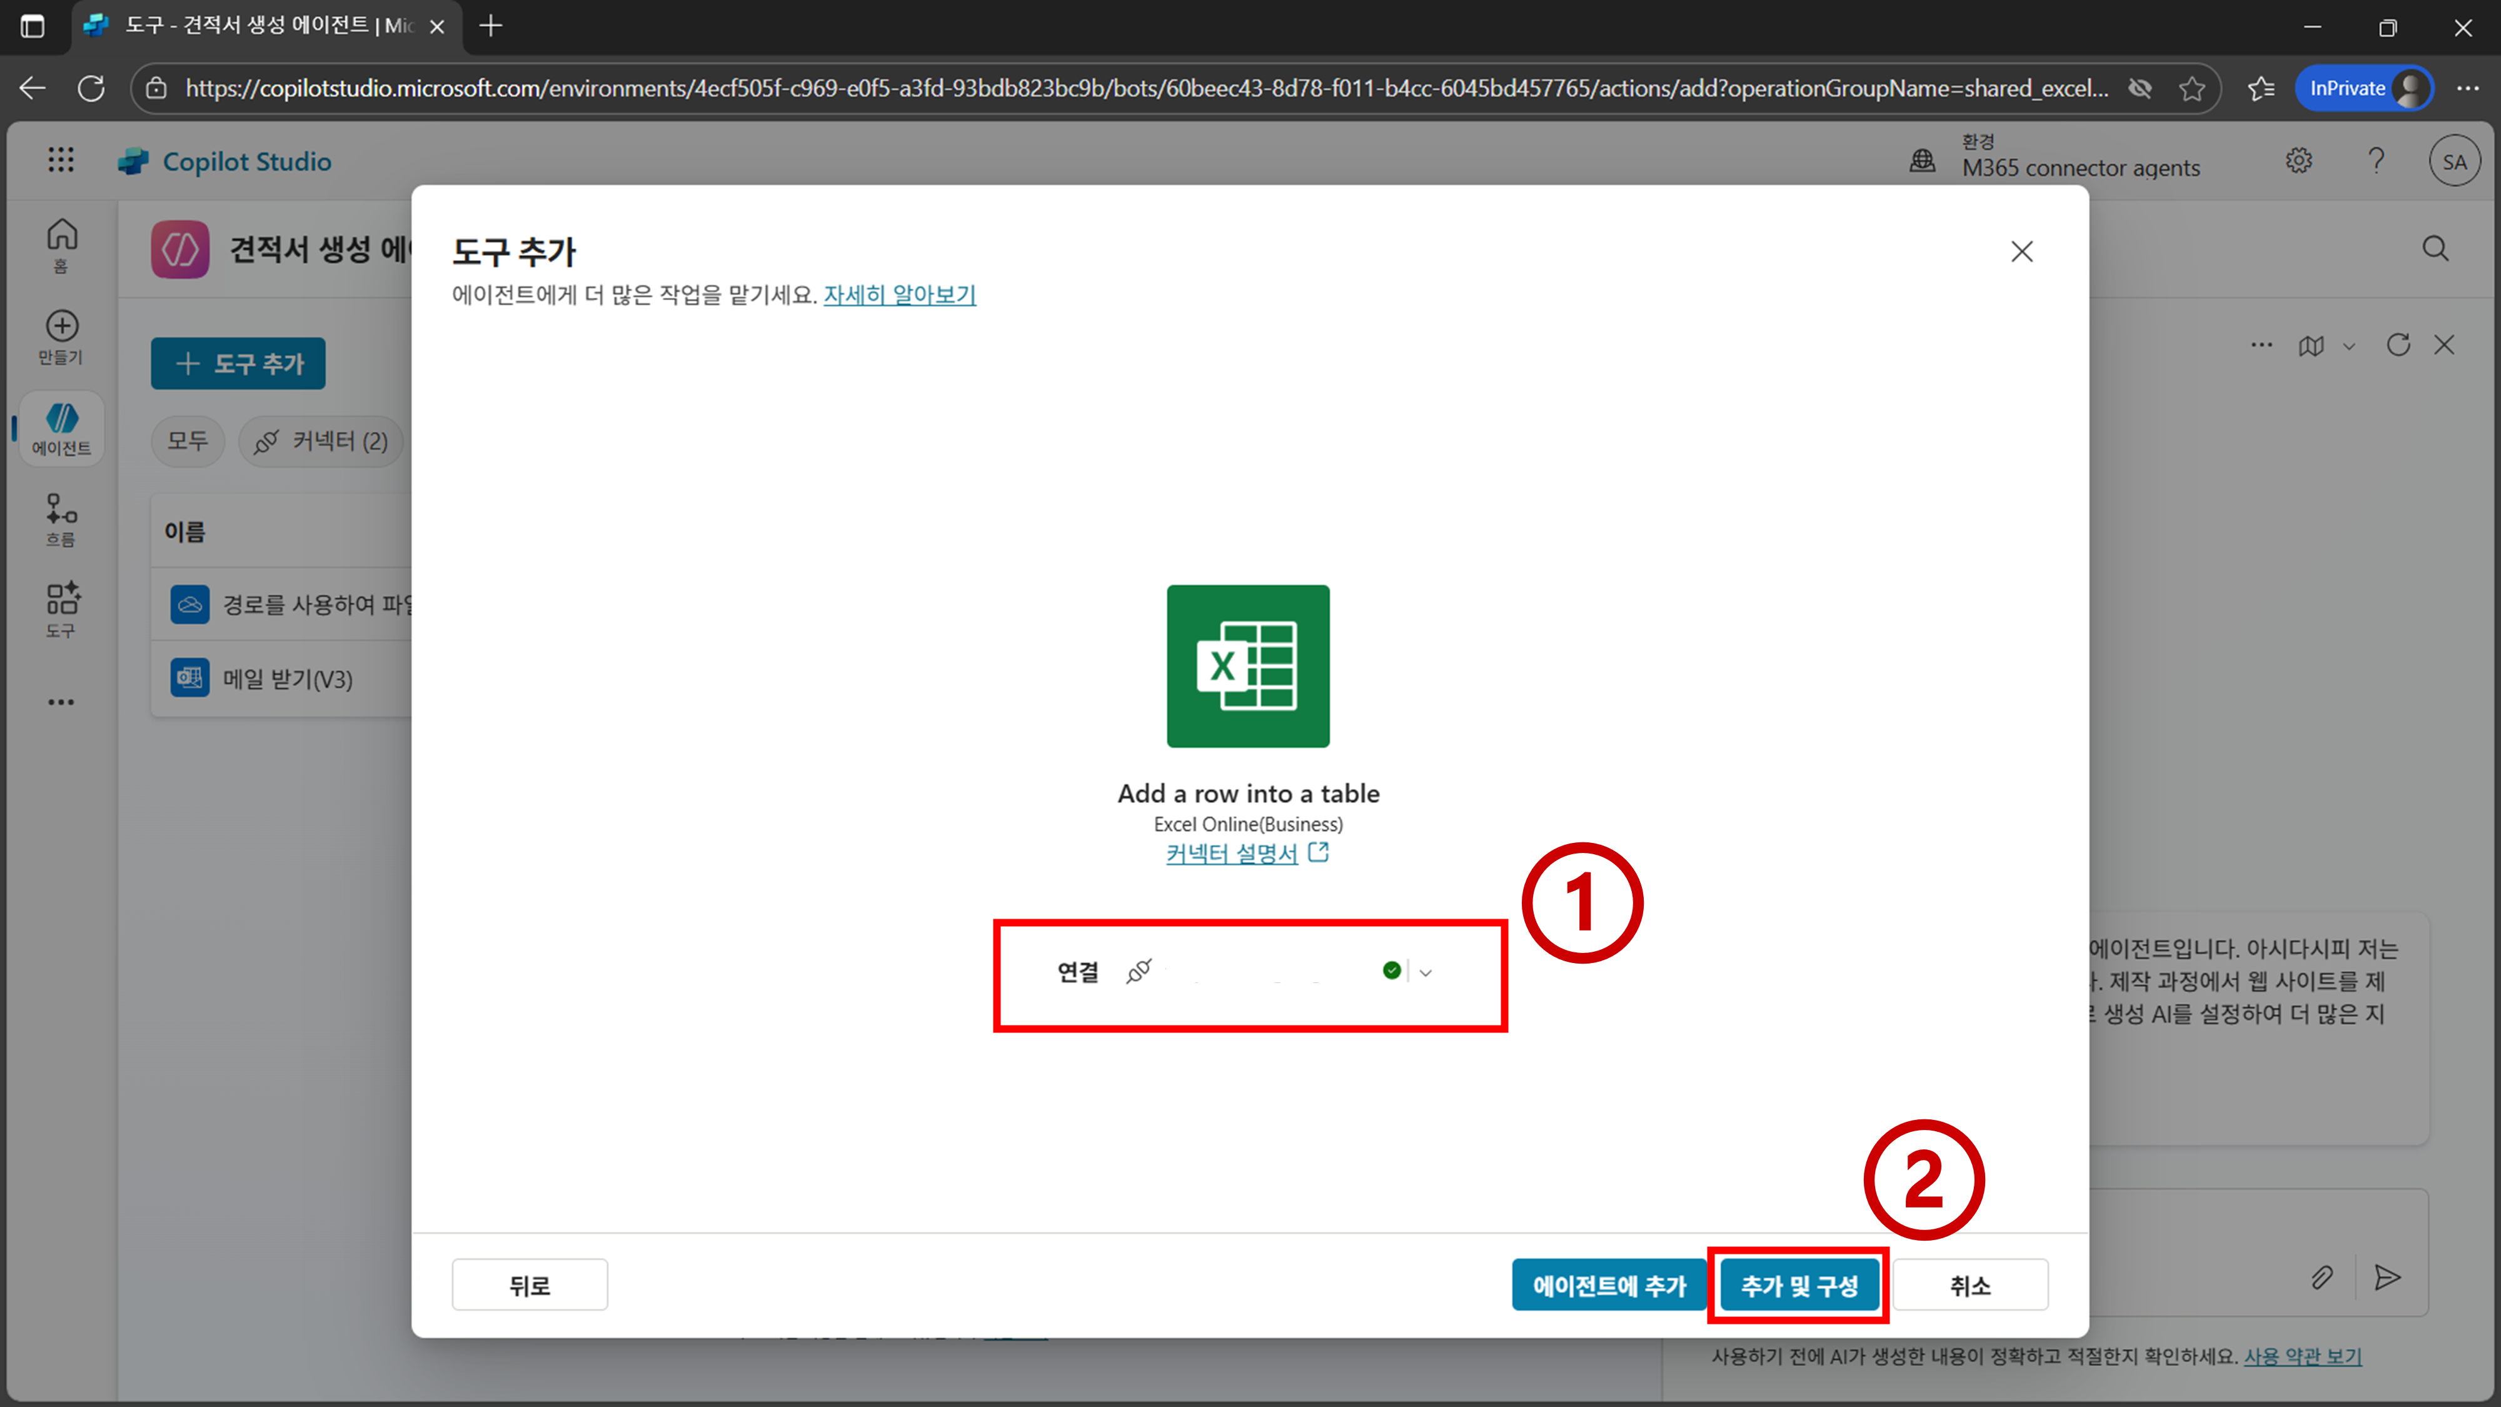2501x1407 pixels.
Task: Select the 커넥터 (2) filter tab
Action: point(321,442)
